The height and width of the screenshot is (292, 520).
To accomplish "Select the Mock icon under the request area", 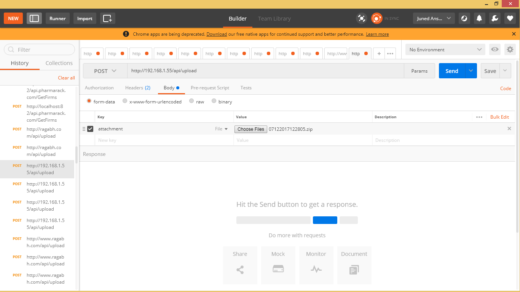I will [x=278, y=269].
